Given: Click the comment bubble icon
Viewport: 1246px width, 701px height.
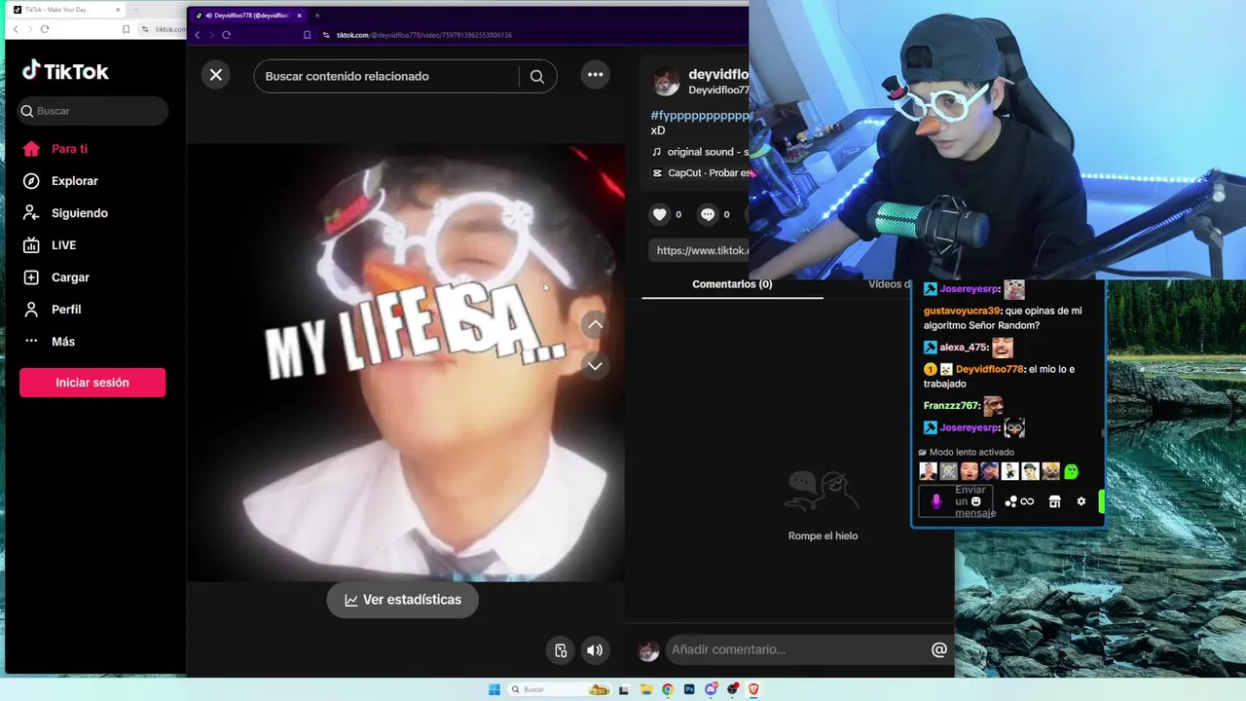Looking at the screenshot, I should 708,214.
